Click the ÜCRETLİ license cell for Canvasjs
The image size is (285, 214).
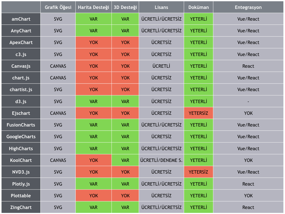click(161, 66)
